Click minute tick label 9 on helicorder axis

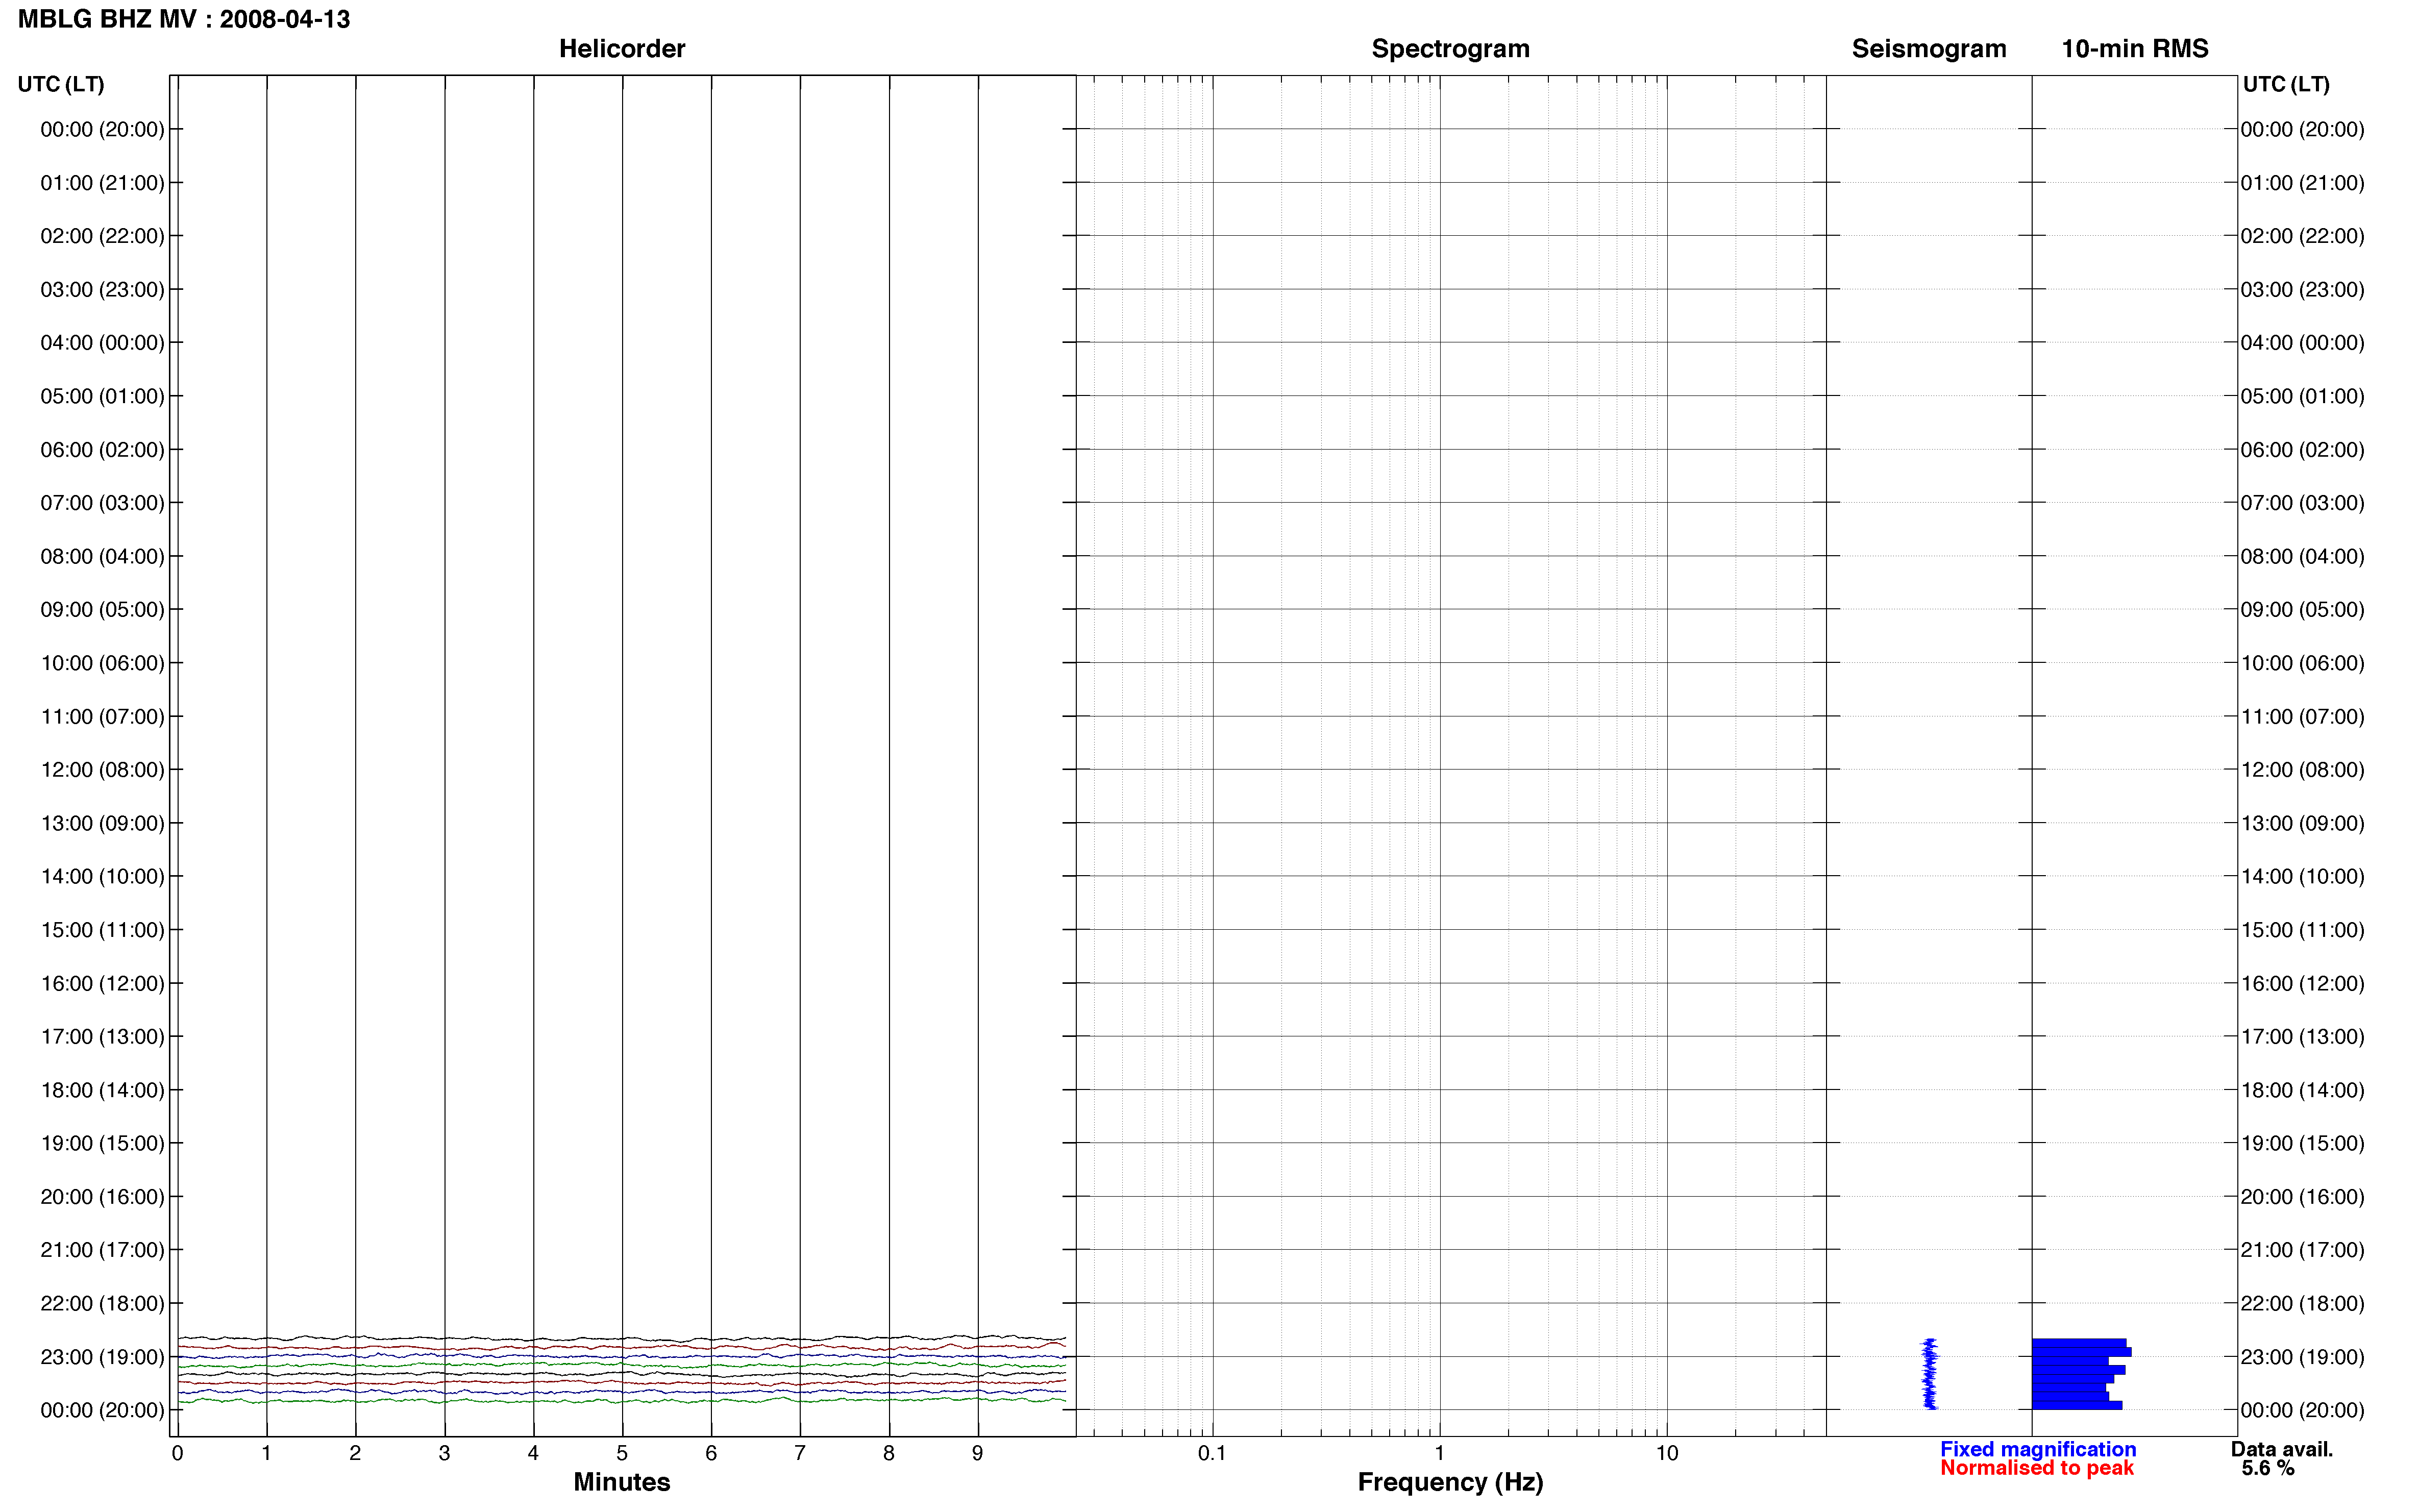point(977,1453)
